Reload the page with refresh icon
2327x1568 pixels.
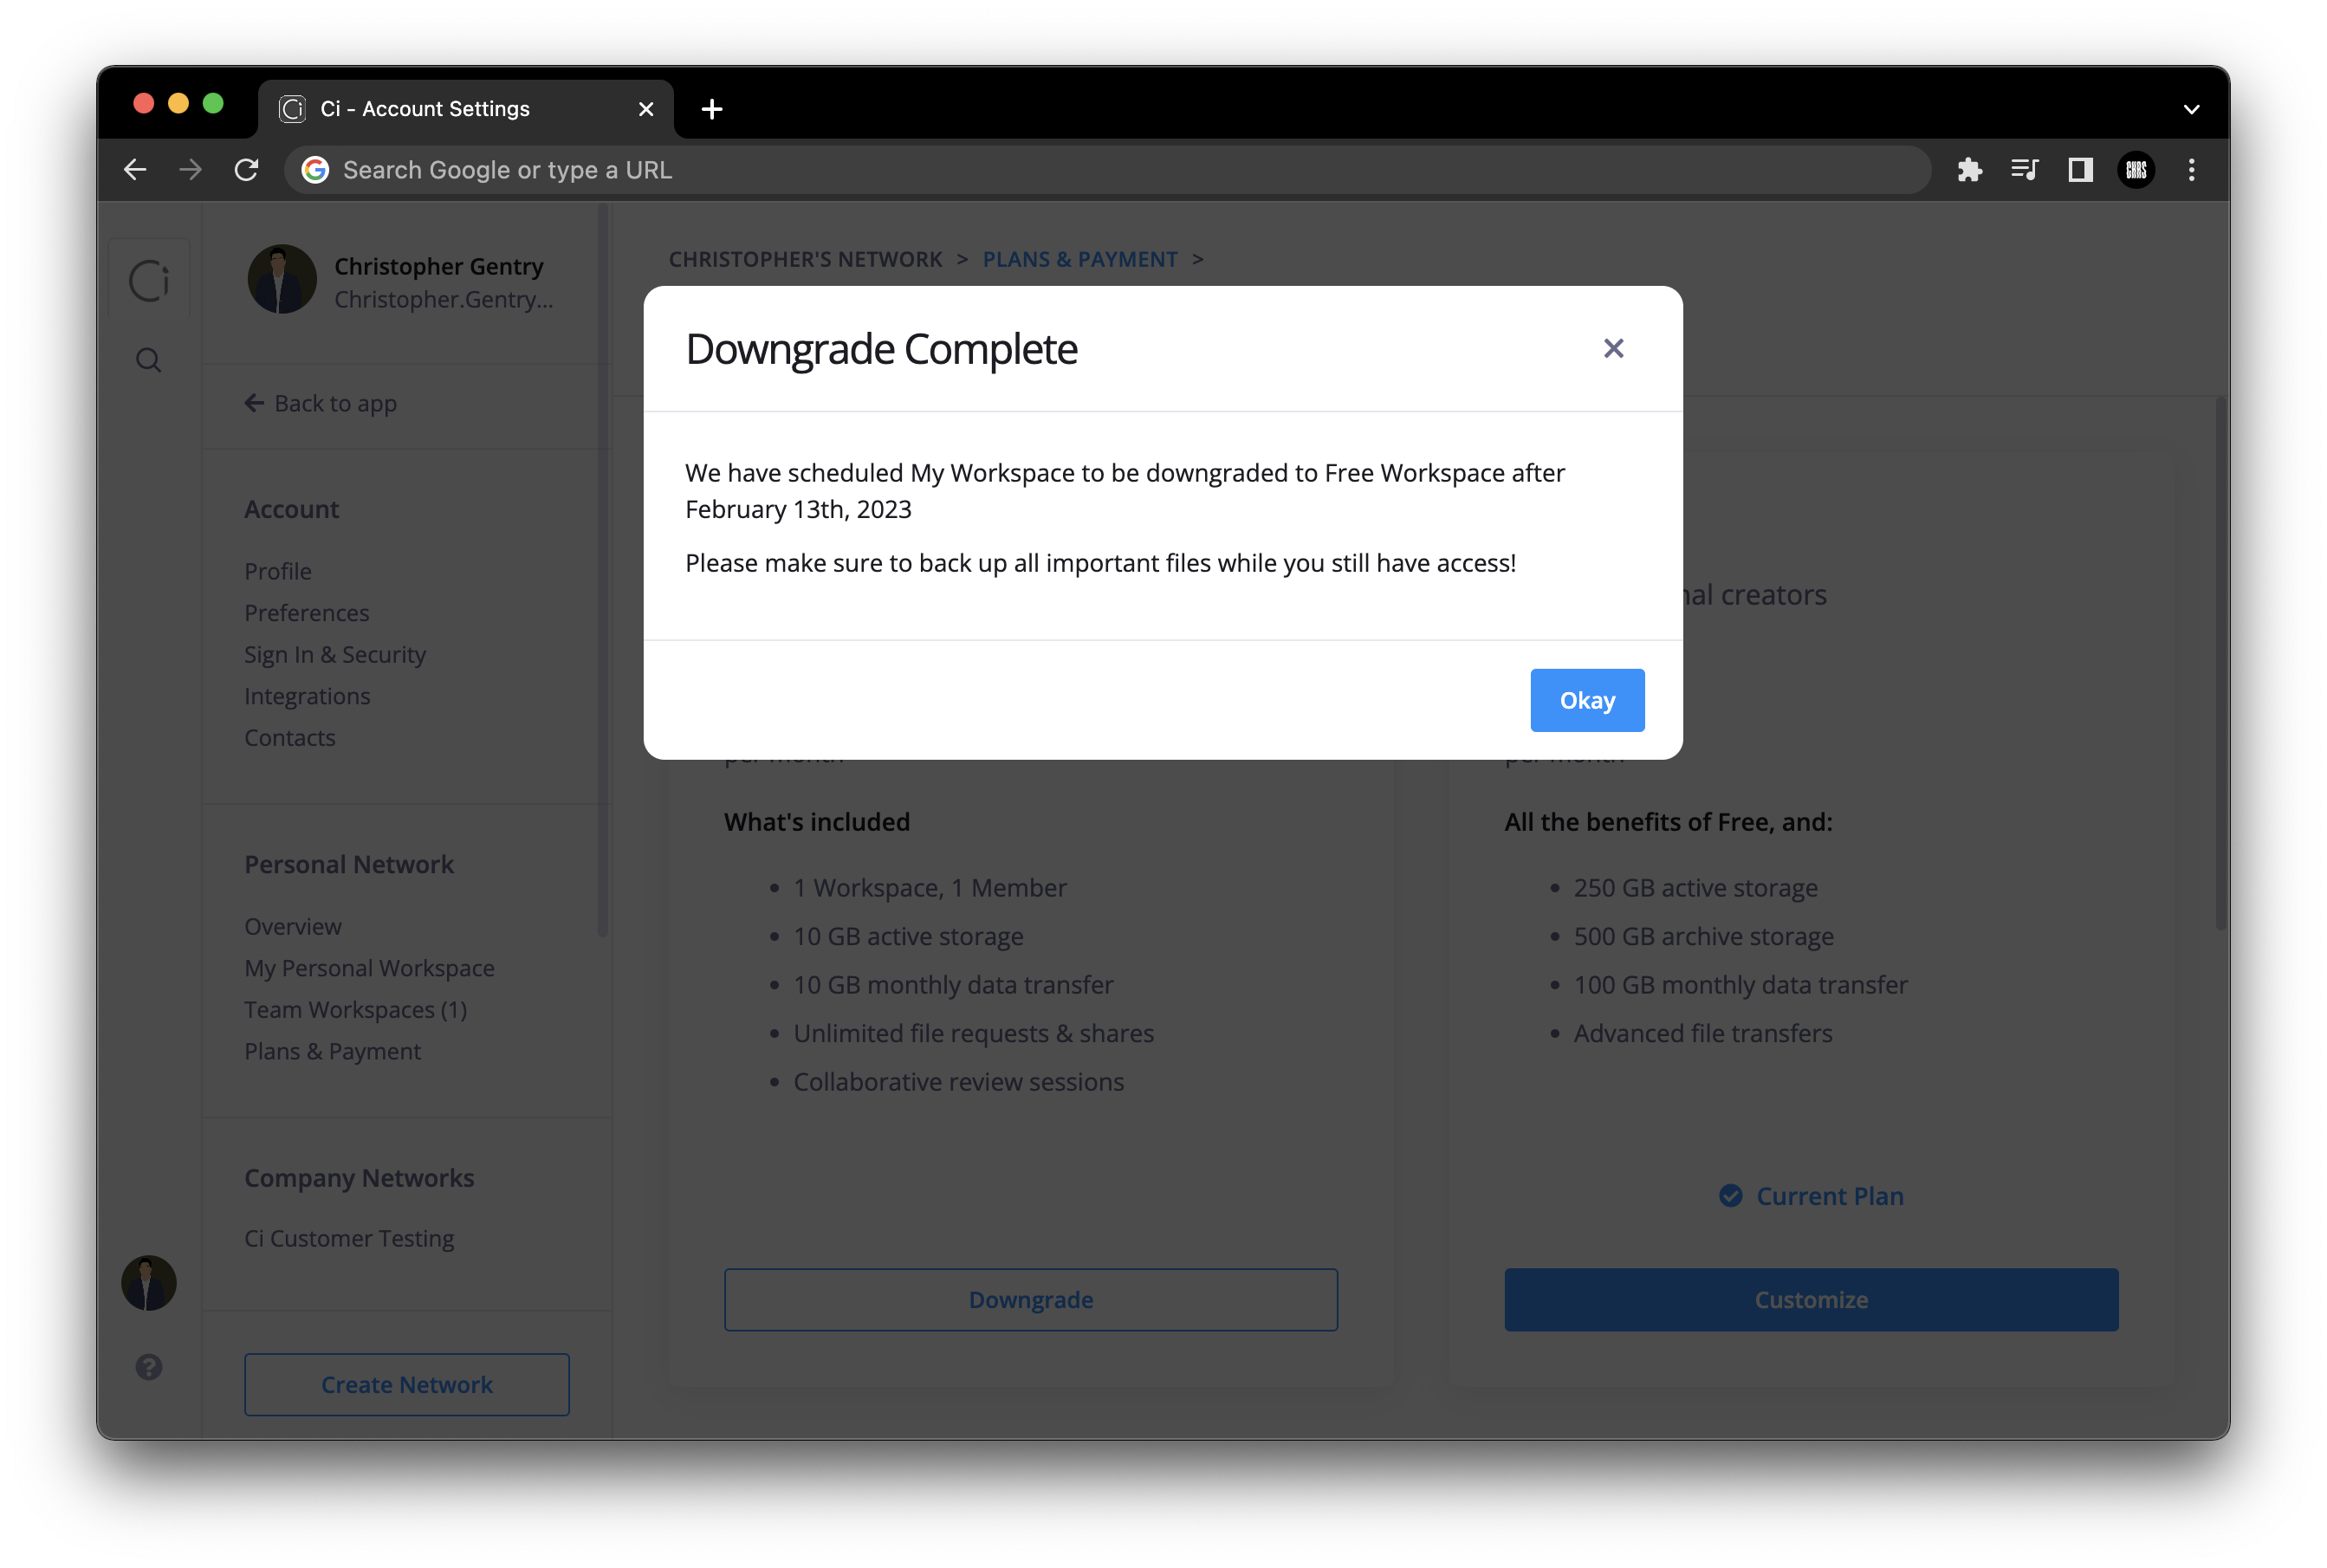coord(246,170)
